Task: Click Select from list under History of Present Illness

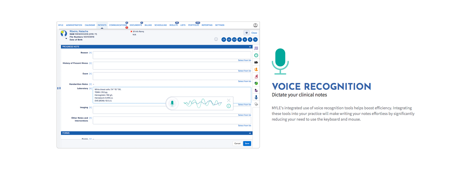Action: [244, 71]
